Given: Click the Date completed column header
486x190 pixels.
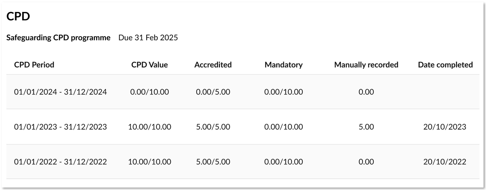Looking at the screenshot, I should point(445,65).
